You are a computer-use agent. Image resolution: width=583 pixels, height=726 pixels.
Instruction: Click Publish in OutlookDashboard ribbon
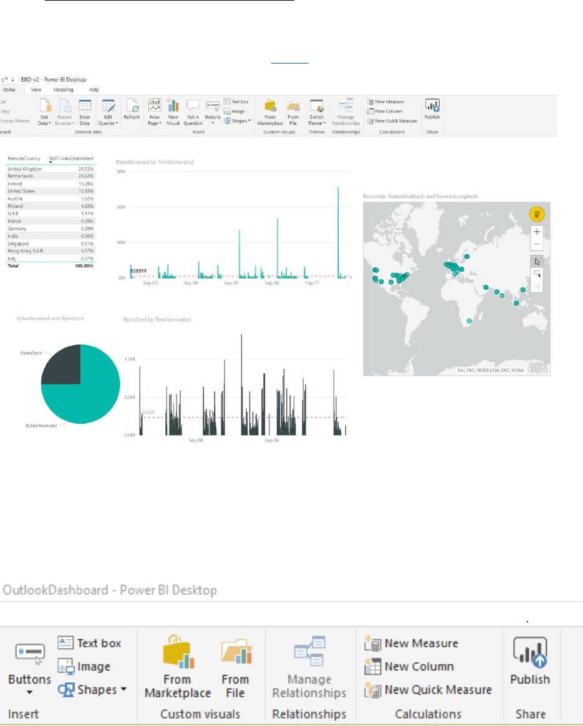coord(530,661)
